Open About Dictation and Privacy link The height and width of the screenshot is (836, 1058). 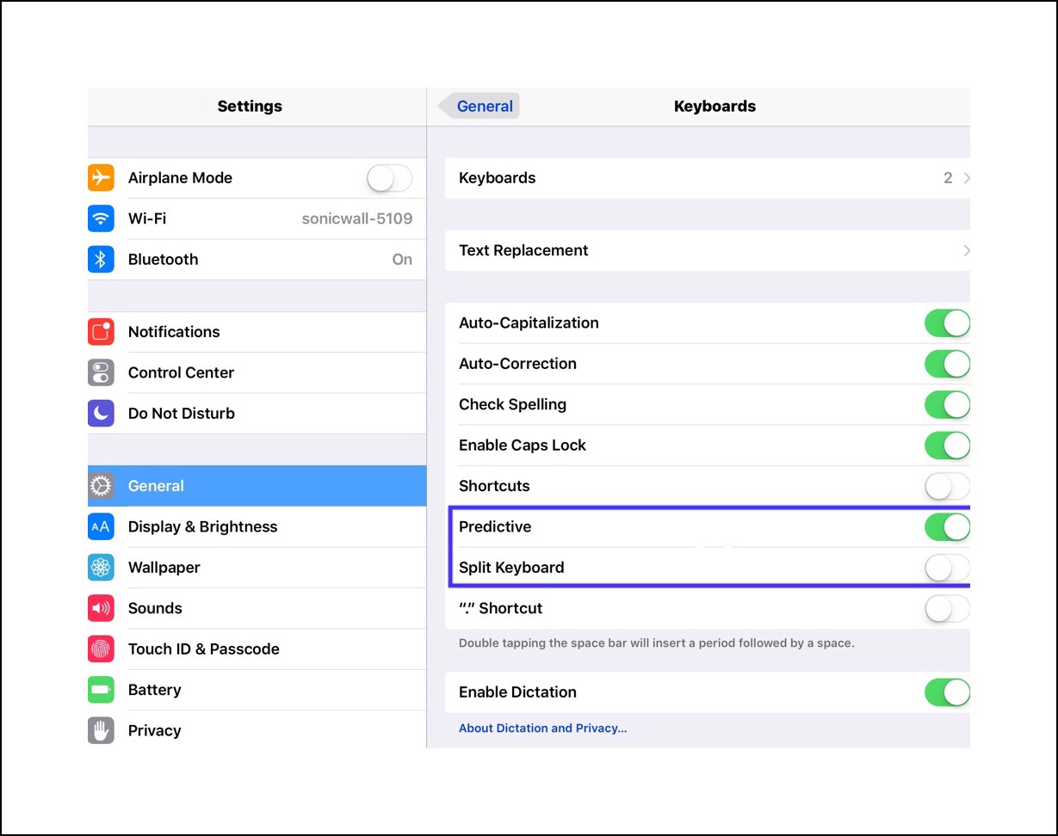pos(542,728)
